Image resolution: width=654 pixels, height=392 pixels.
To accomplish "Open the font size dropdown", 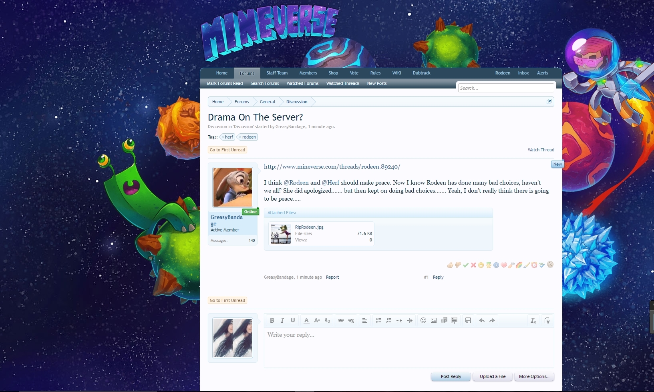I will (x=317, y=320).
